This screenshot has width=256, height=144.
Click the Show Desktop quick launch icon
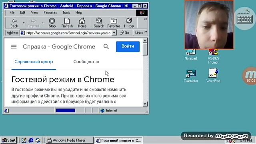tap(24, 140)
